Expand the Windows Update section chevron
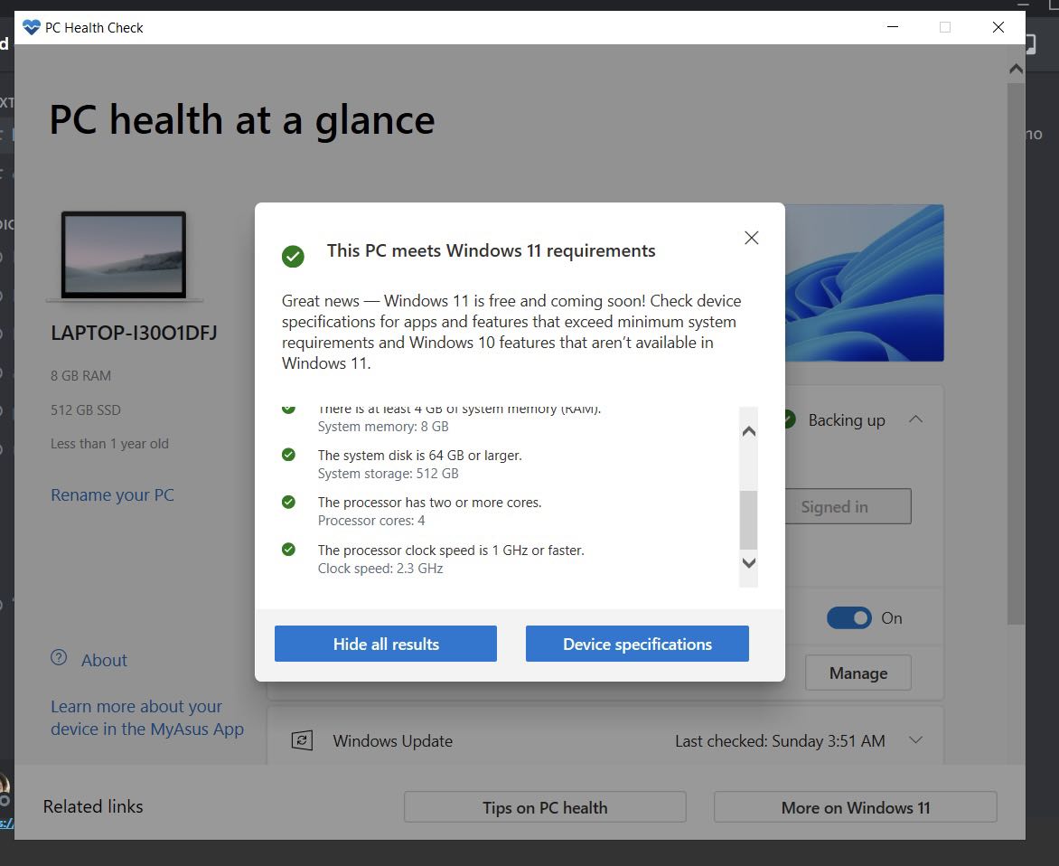The height and width of the screenshot is (866, 1059). pyautogui.click(x=916, y=740)
